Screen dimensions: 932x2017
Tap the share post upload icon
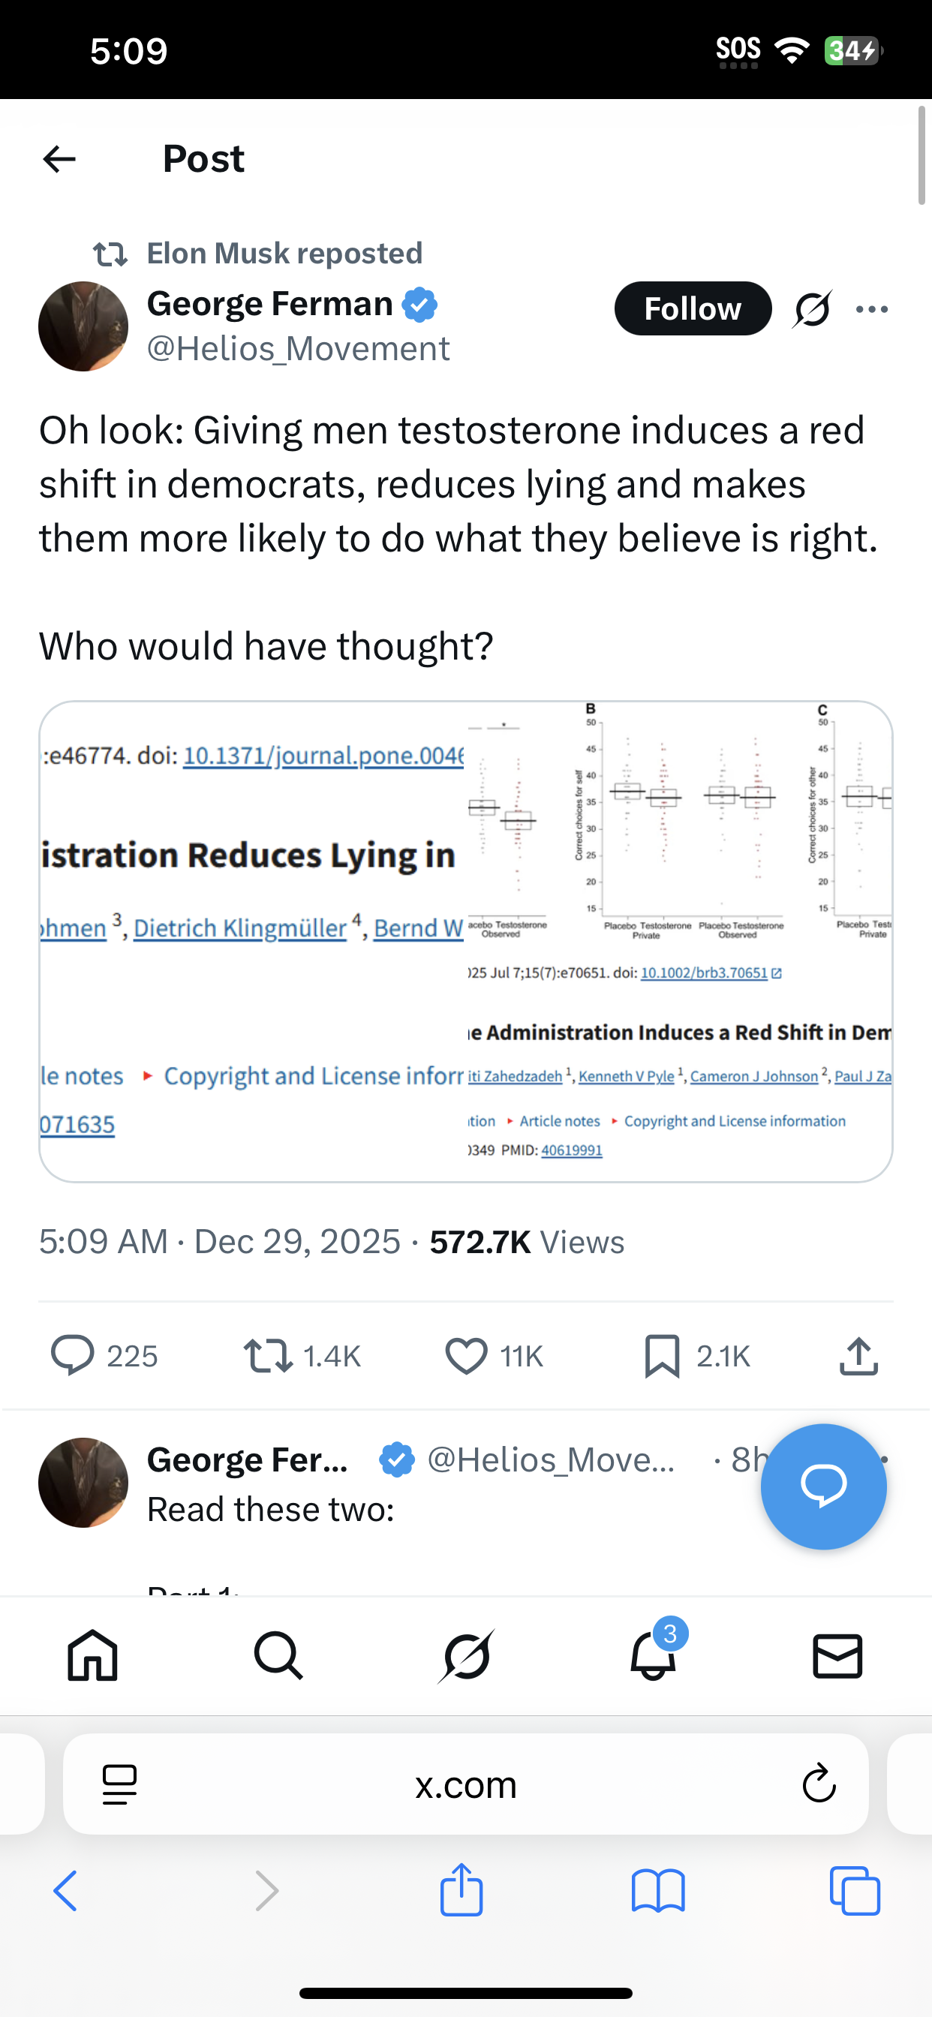[858, 1355]
